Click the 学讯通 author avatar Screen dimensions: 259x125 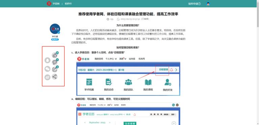pyautogui.click(x=55, y=29)
